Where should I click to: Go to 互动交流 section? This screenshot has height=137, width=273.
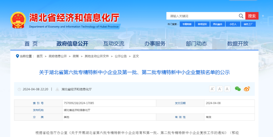(x=114, y=44)
